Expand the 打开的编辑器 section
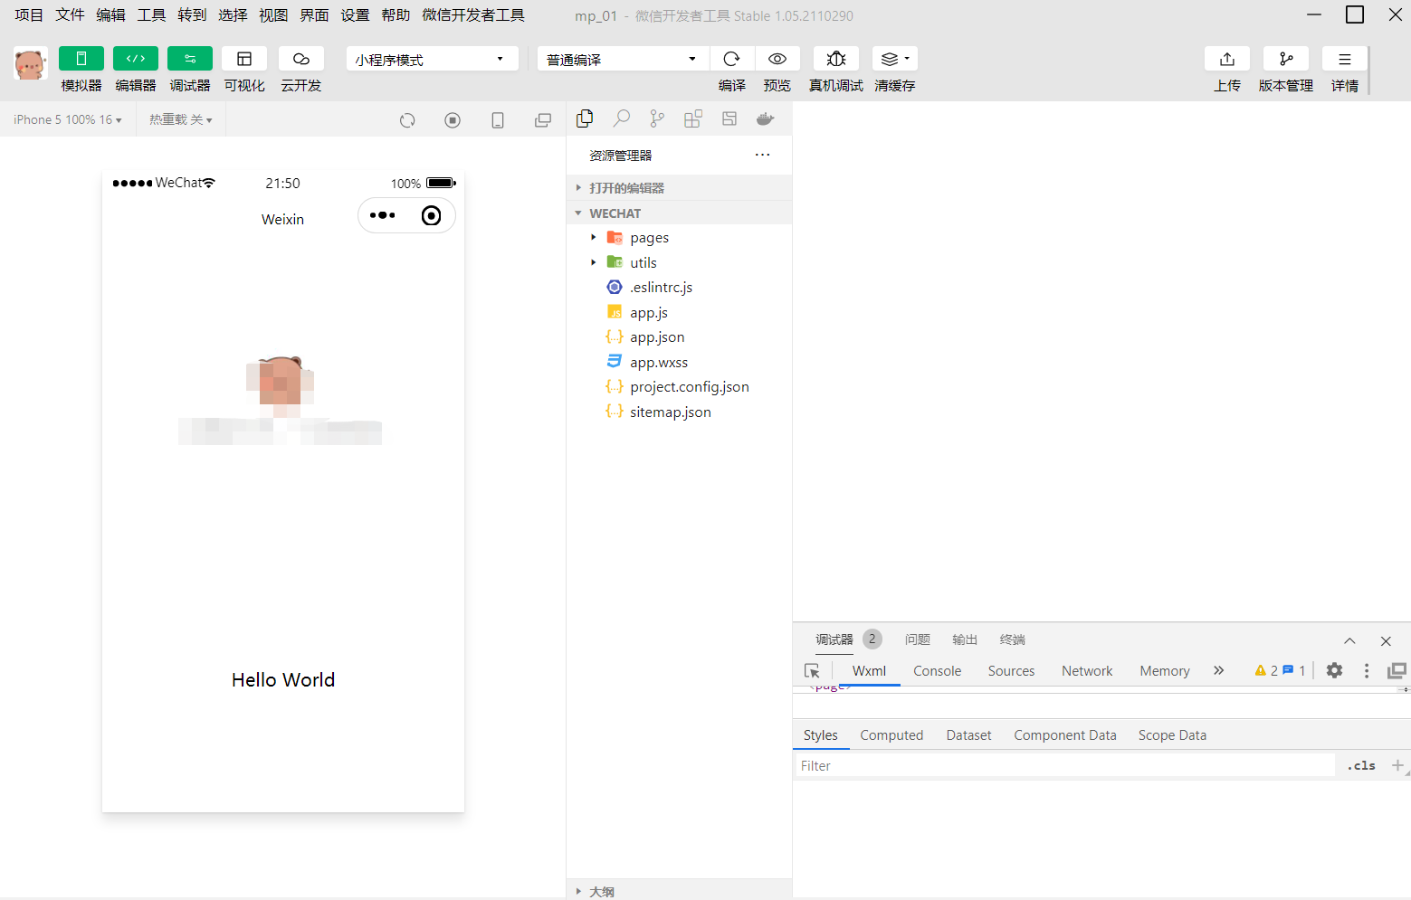The width and height of the screenshot is (1411, 900). pos(679,188)
